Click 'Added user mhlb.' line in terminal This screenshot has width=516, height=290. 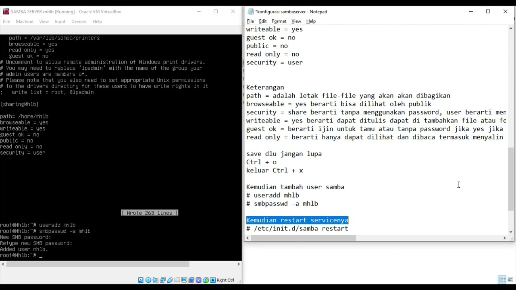click(x=24, y=249)
